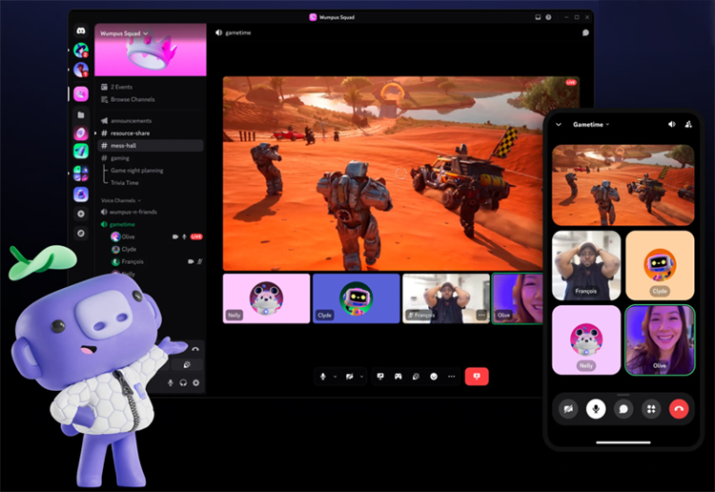Join the wumpus-n-friends voice channel

point(133,212)
